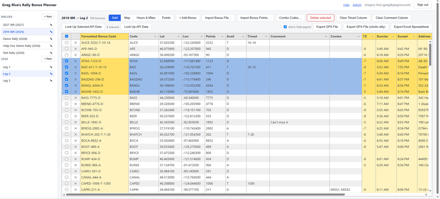The image size is (440, 199).
Task: Open the Help link
Action: [346, 5]
